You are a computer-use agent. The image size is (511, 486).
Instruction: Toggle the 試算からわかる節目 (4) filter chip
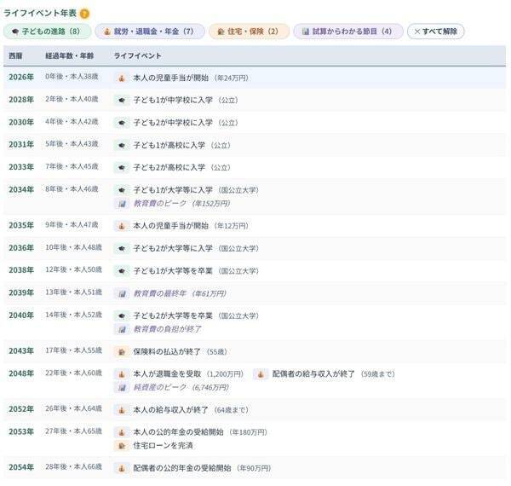(x=348, y=32)
